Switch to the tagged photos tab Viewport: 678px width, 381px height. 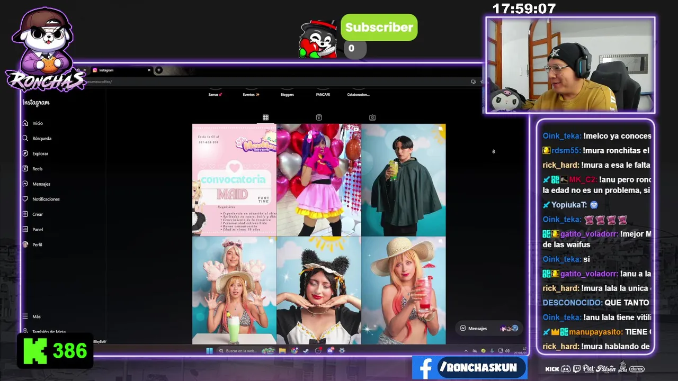coord(372,117)
